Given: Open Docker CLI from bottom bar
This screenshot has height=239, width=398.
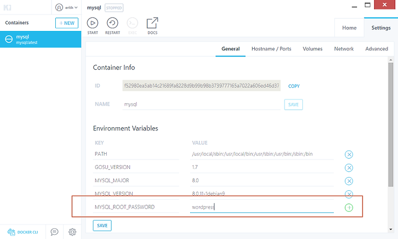Looking at the screenshot, I should click(23, 232).
